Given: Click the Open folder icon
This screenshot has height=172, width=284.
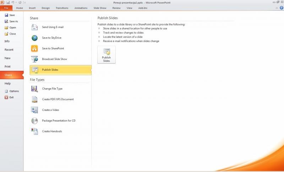Looking at the screenshot, I should coord(6,28).
